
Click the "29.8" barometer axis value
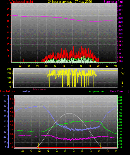tap(121, 22)
